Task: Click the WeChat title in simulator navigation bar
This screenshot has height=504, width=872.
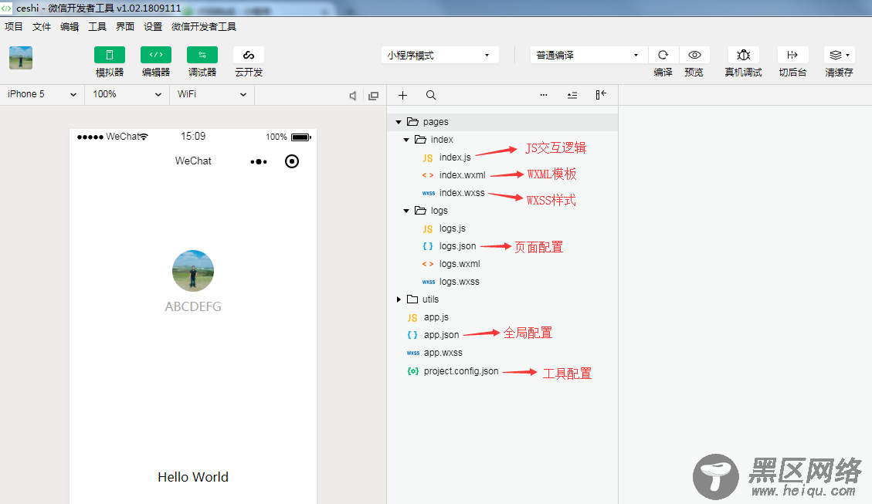Action: click(x=193, y=161)
